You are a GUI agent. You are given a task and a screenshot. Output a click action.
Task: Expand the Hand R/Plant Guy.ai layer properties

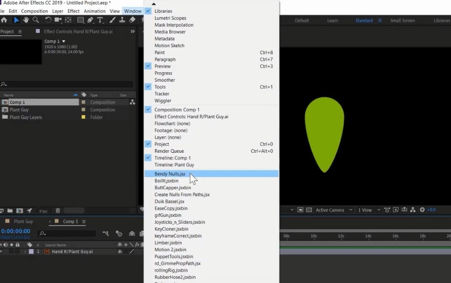point(25,252)
